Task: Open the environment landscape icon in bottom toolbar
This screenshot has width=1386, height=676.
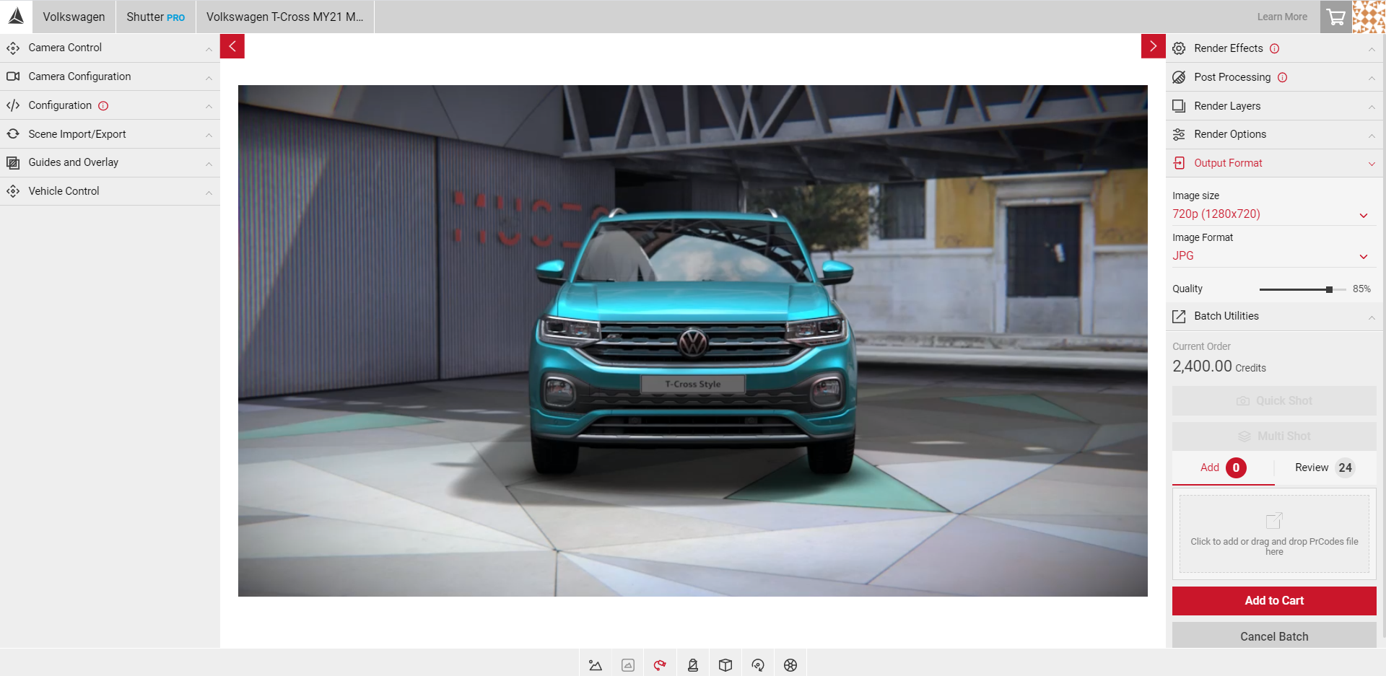Action: 596,665
